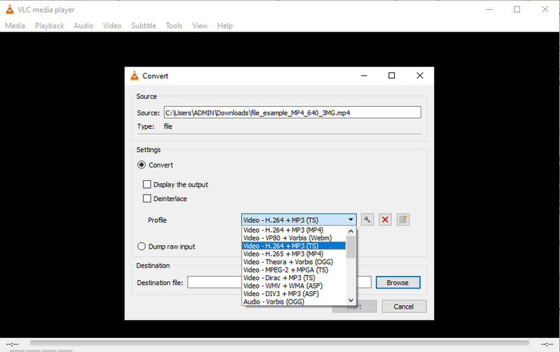Screen dimensions: 560x352
Task: Click the VLC cone icon in main window title
Action: tap(10, 10)
